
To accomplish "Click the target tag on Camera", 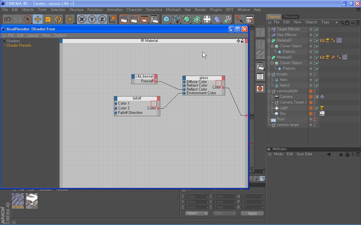I will [x=322, y=96].
